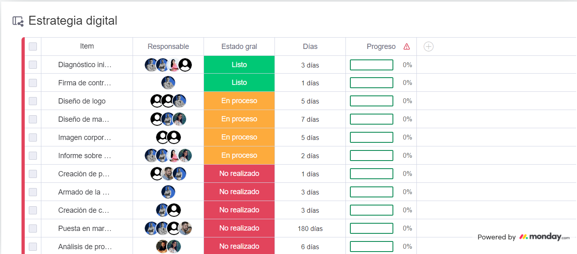Click the red warning icon next to Progreso
This screenshot has height=254, width=577.
(407, 47)
